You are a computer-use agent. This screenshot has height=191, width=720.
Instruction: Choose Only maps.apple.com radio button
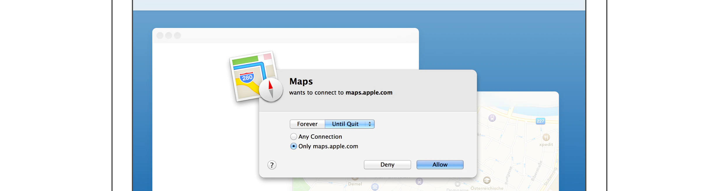click(293, 146)
